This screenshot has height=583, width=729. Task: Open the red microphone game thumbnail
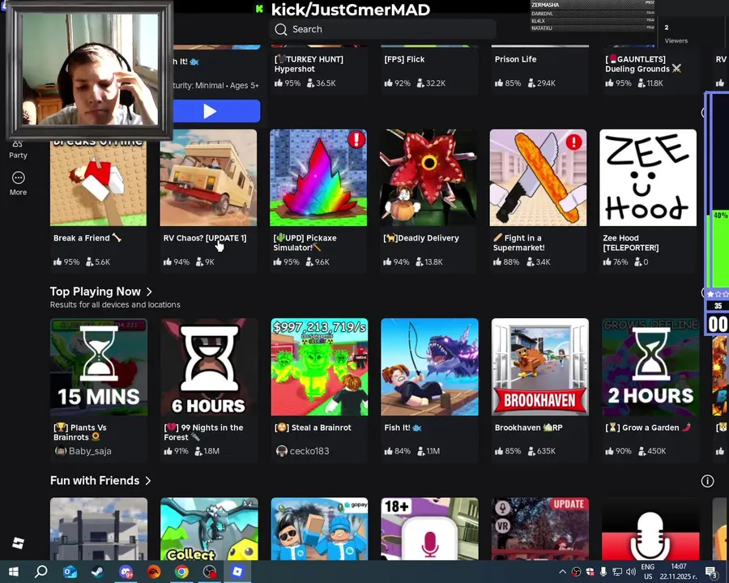point(650,529)
